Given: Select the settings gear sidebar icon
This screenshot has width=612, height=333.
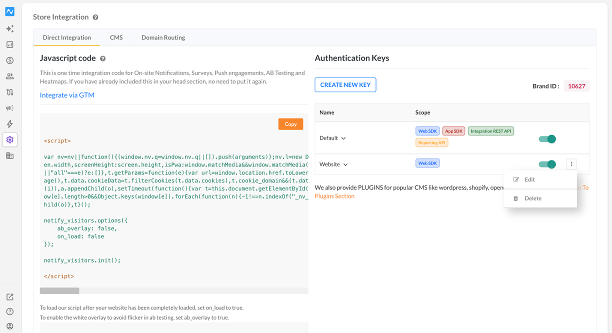Looking at the screenshot, I should pos(10,139).
